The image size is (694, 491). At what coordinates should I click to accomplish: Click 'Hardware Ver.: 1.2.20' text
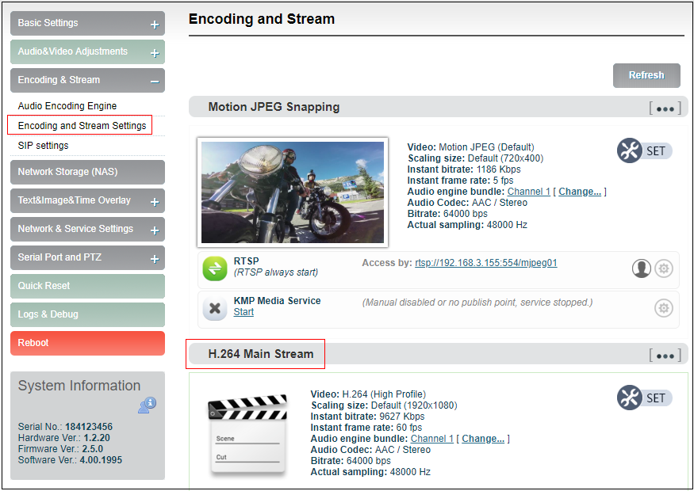pos(63,438)
